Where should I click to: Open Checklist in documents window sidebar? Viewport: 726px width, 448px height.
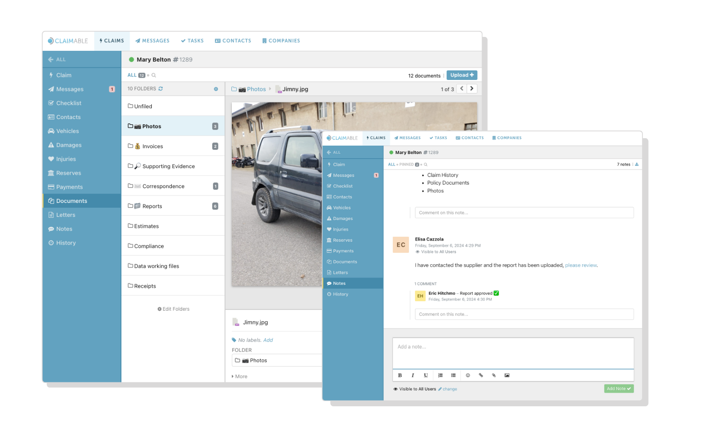[82, 103]
